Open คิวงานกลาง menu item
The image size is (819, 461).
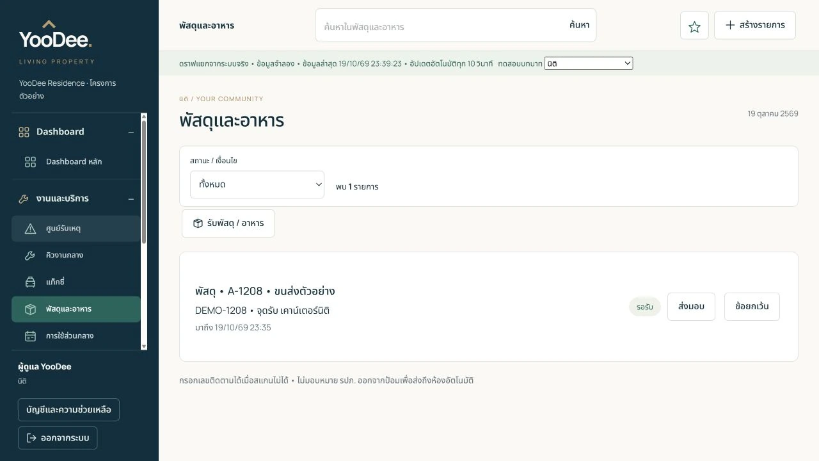click(x=76, y=255)
